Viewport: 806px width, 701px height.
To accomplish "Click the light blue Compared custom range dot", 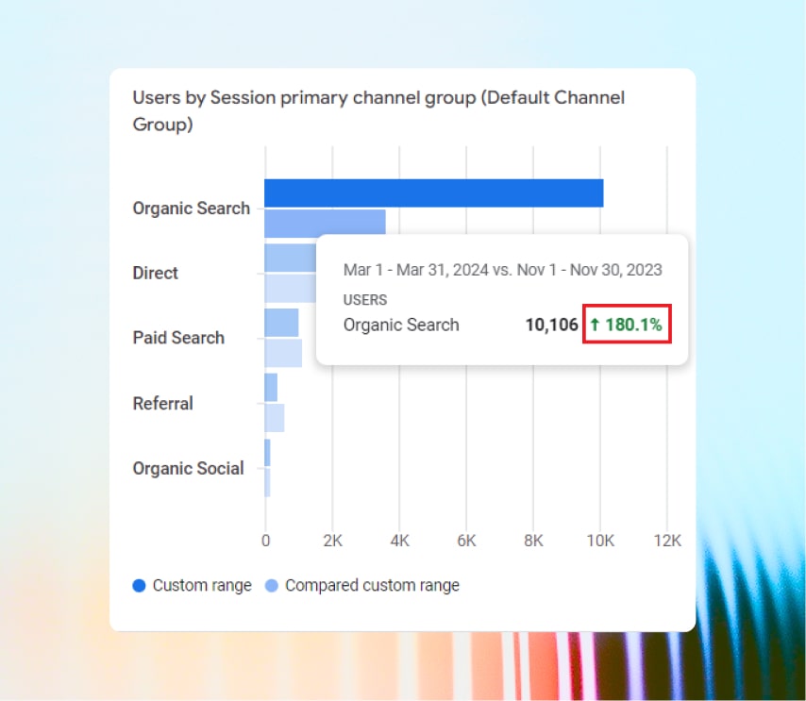I will point(272,585).
